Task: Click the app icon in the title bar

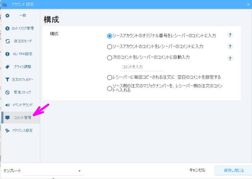Action: click(4, 5)
